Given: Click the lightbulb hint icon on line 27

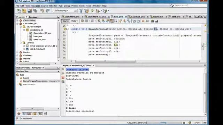Looking at the screenshot, I should (x=65, y=29).
